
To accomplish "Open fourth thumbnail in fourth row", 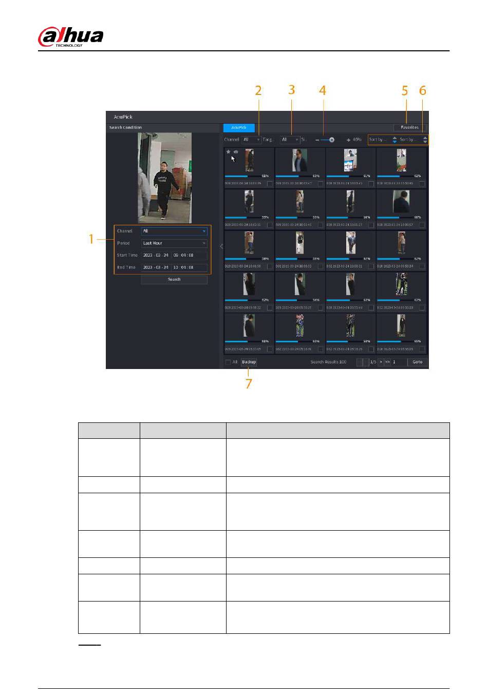I will point(401,284).
